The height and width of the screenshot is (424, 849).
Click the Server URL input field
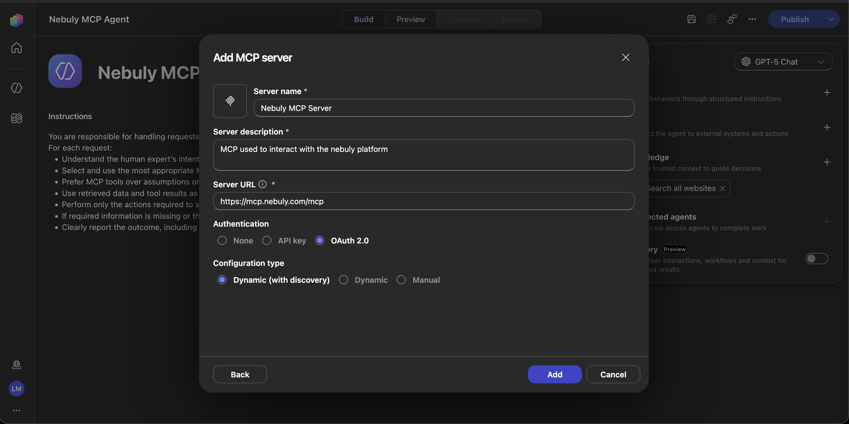tap(423, 201)
